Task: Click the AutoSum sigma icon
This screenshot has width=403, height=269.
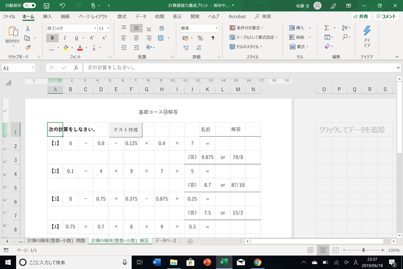Action: 327,27
